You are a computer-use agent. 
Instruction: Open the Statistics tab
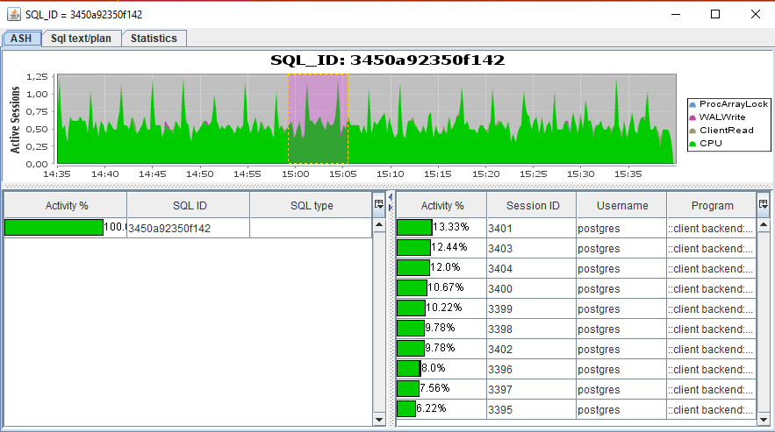coord(154,39)
